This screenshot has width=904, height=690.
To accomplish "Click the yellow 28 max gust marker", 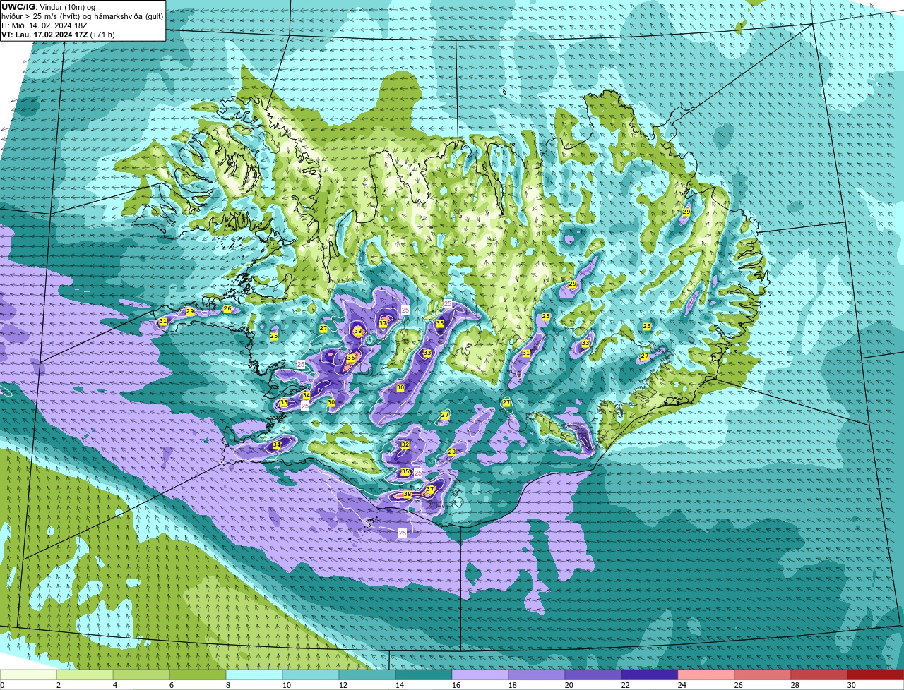I will click(x=451, y=452).
